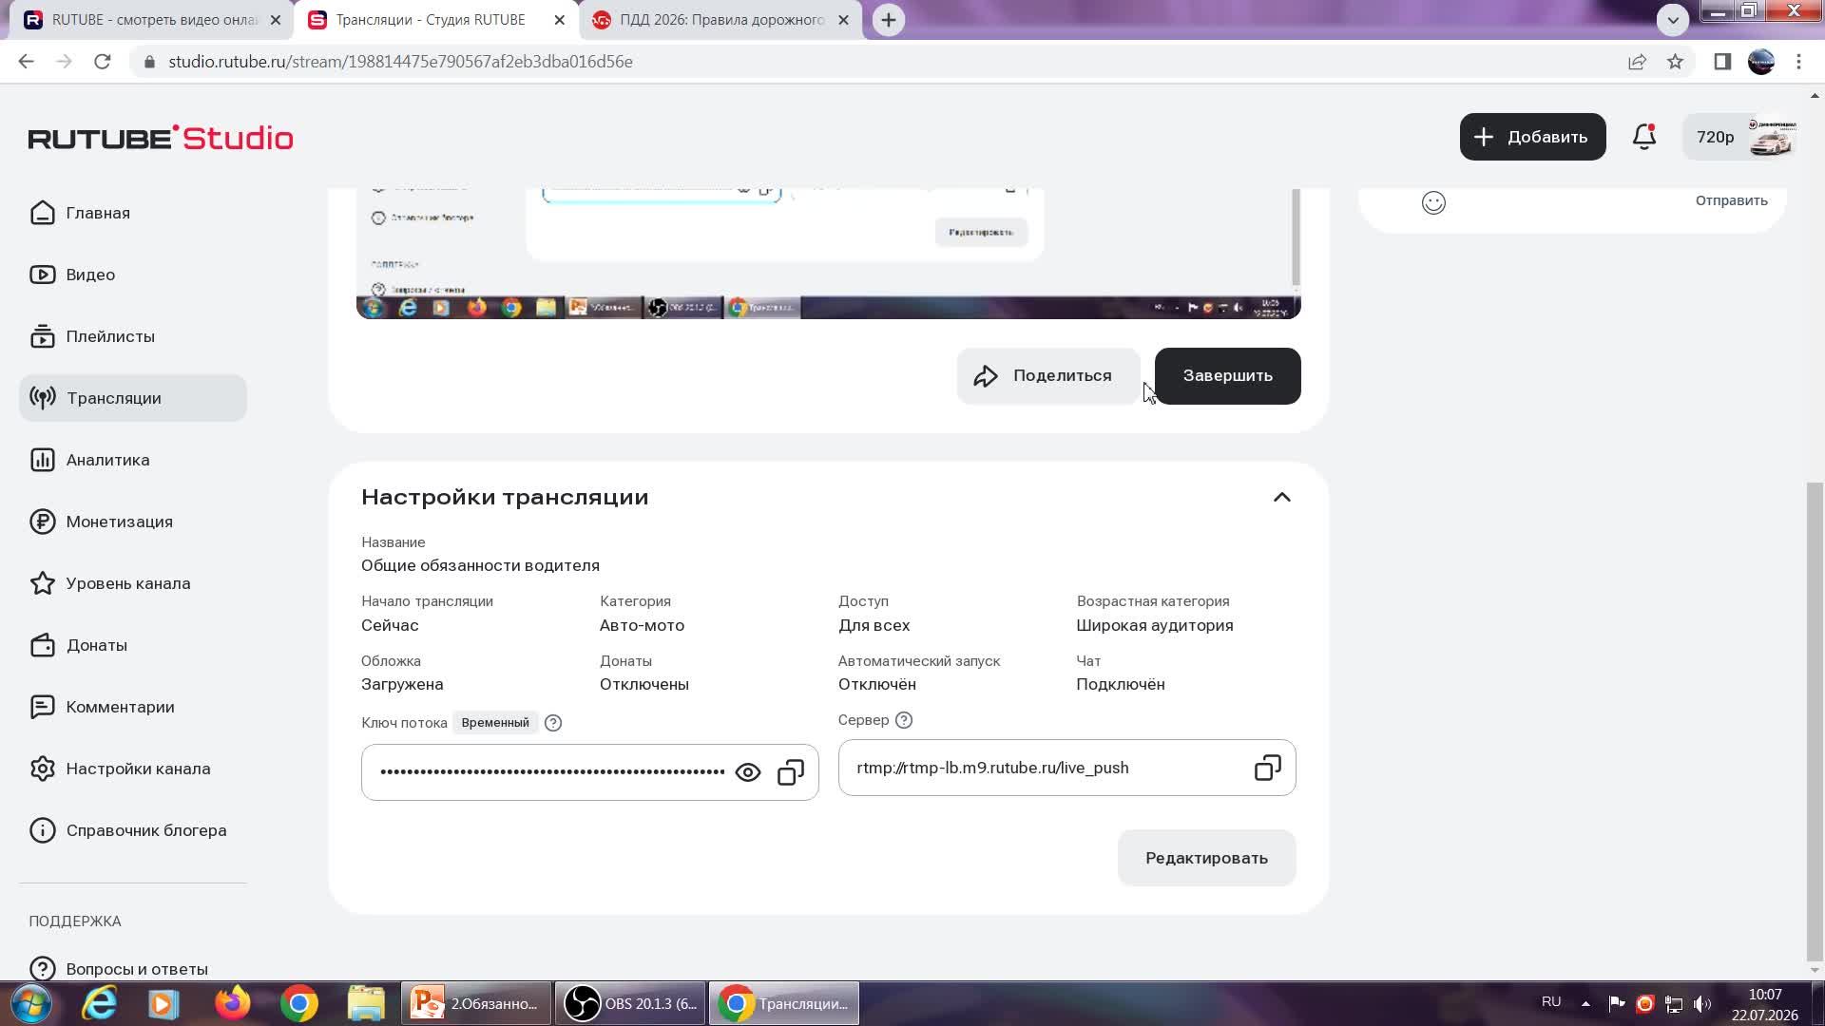Click the stream preview thumbnail

pos(828,254)
